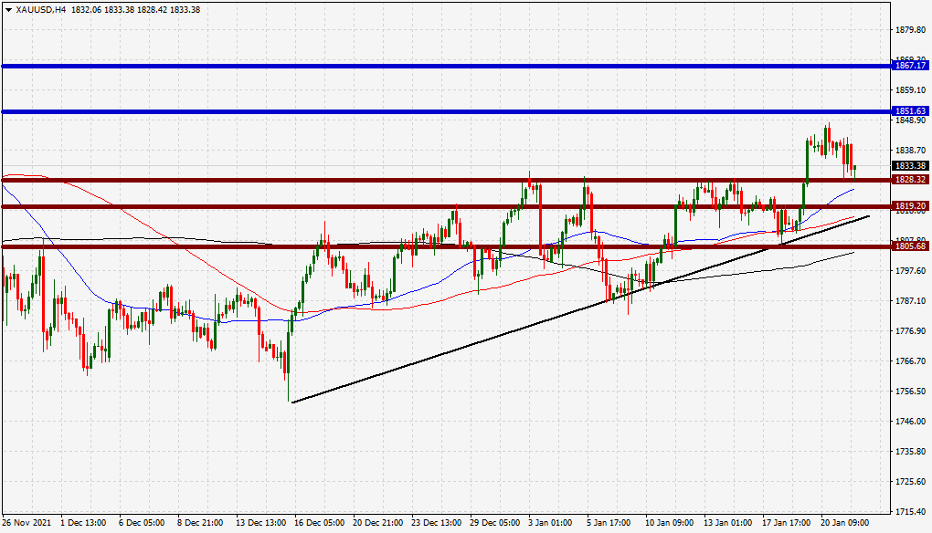The height and width of the screenshot is (533, 932).
Task: Select the 13 Jan 01:00 time axis label
Action: [x=728, y=523]
